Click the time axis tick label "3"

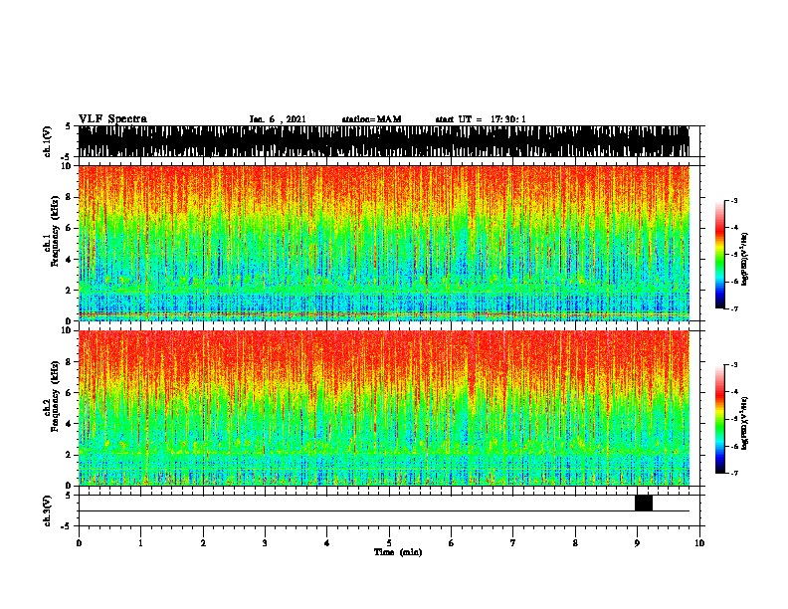[x=265, y=543]
